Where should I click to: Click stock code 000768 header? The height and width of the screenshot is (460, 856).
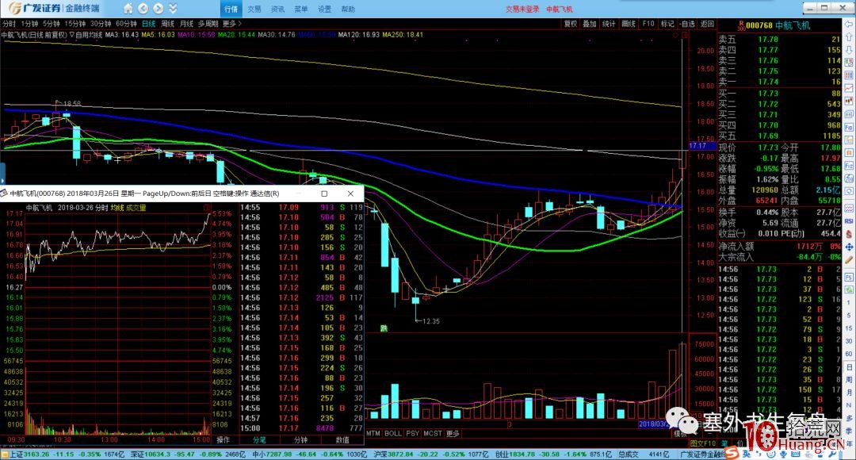pos(759,25)
